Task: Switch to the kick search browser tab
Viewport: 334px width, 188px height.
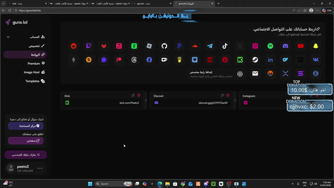Action: [27, 4]
